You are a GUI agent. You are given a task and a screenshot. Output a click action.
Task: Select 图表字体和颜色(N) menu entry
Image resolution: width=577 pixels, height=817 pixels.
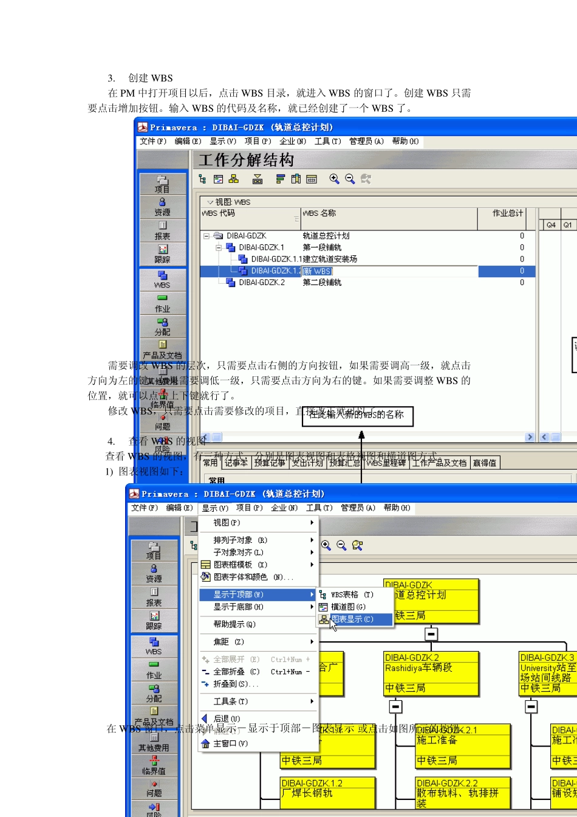258,577
